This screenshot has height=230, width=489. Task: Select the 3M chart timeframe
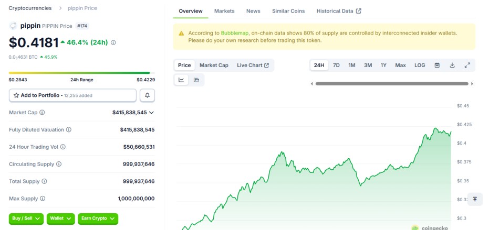pyautogui.click(x=368, y=65)
